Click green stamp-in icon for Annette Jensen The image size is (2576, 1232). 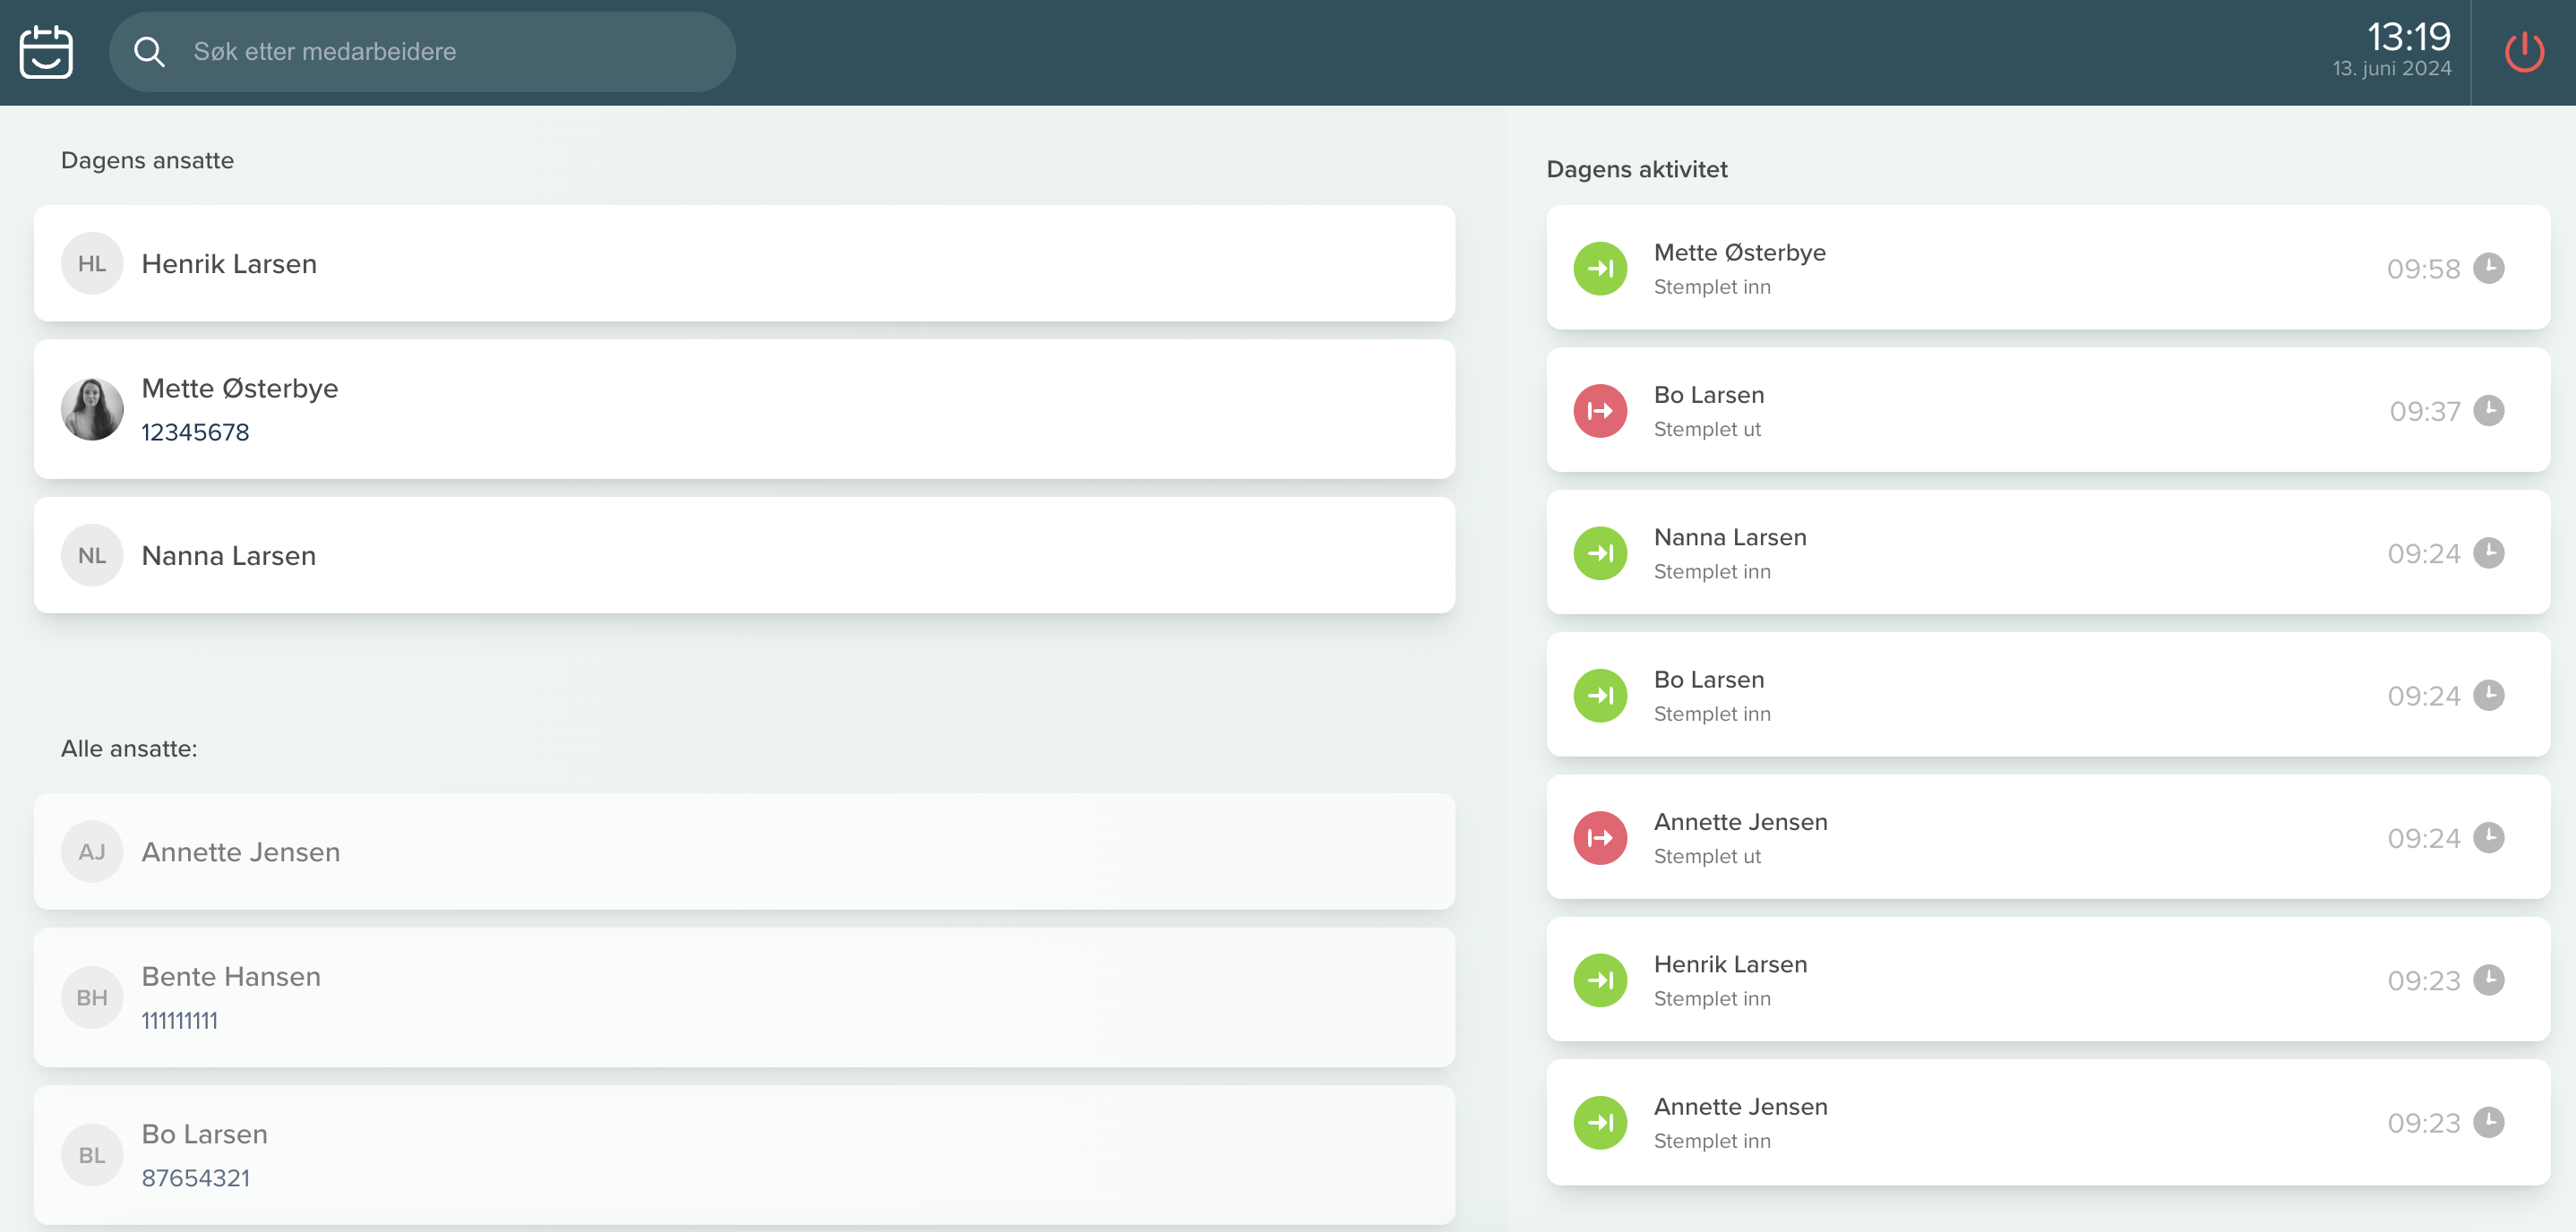[x=1600, y=1122]
